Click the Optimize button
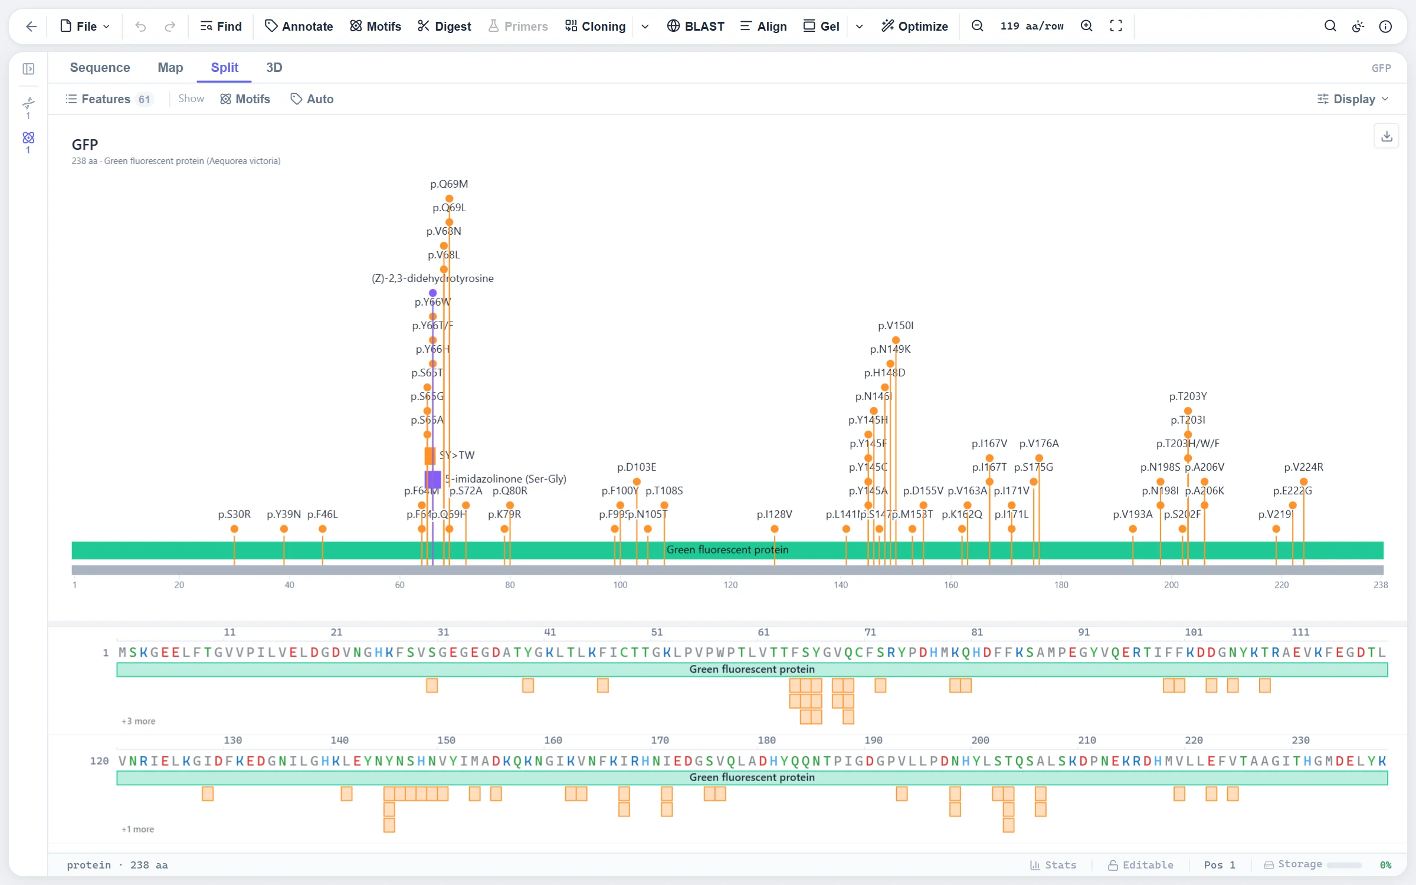The width and height of the screenshot is (1416, 885). [914, 26]
